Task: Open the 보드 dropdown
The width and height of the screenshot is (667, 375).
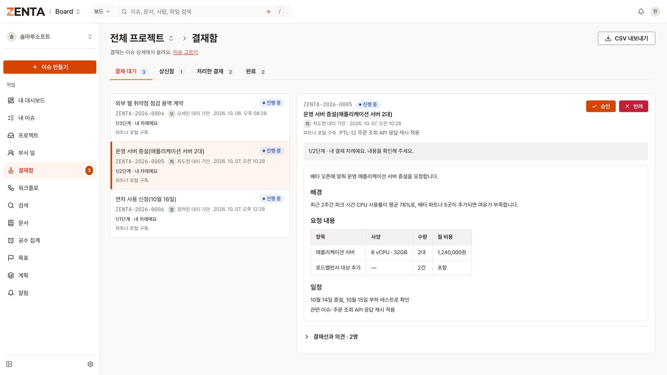Action: 102,12
